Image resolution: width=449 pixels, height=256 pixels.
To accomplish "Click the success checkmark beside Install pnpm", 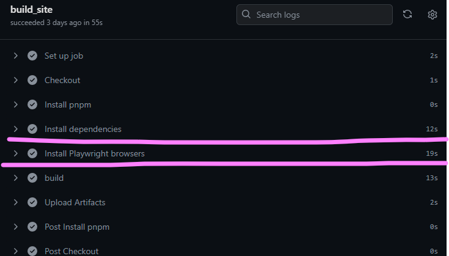I will coord(32,104).
